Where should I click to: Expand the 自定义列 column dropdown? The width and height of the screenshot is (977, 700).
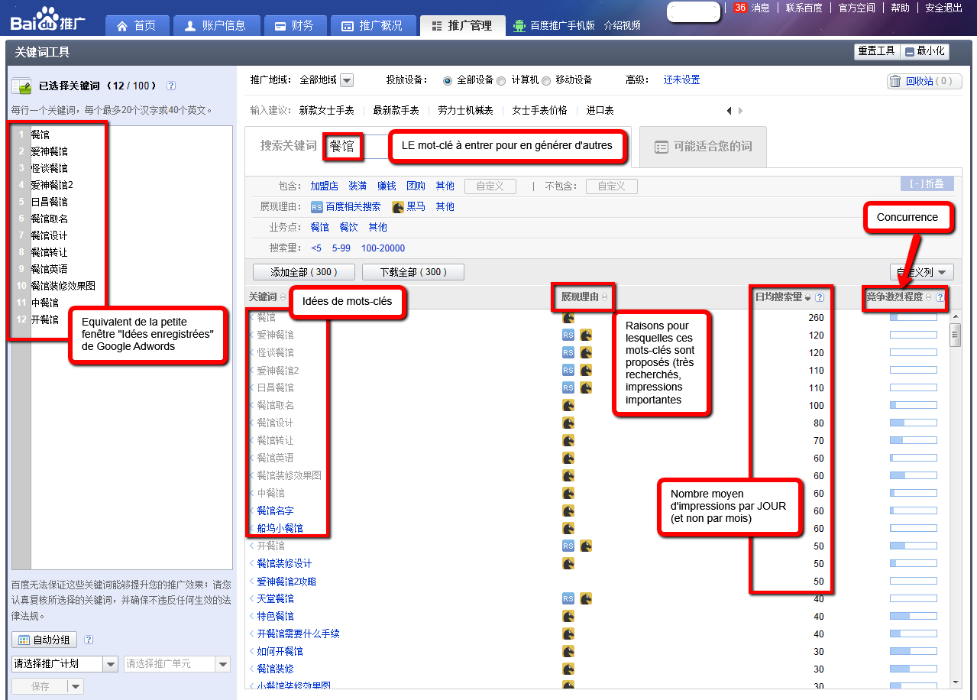pos(922,272)
